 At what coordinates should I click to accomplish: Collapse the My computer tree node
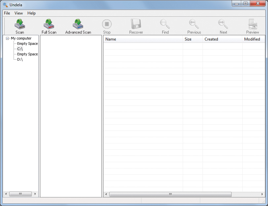[8, 39]
